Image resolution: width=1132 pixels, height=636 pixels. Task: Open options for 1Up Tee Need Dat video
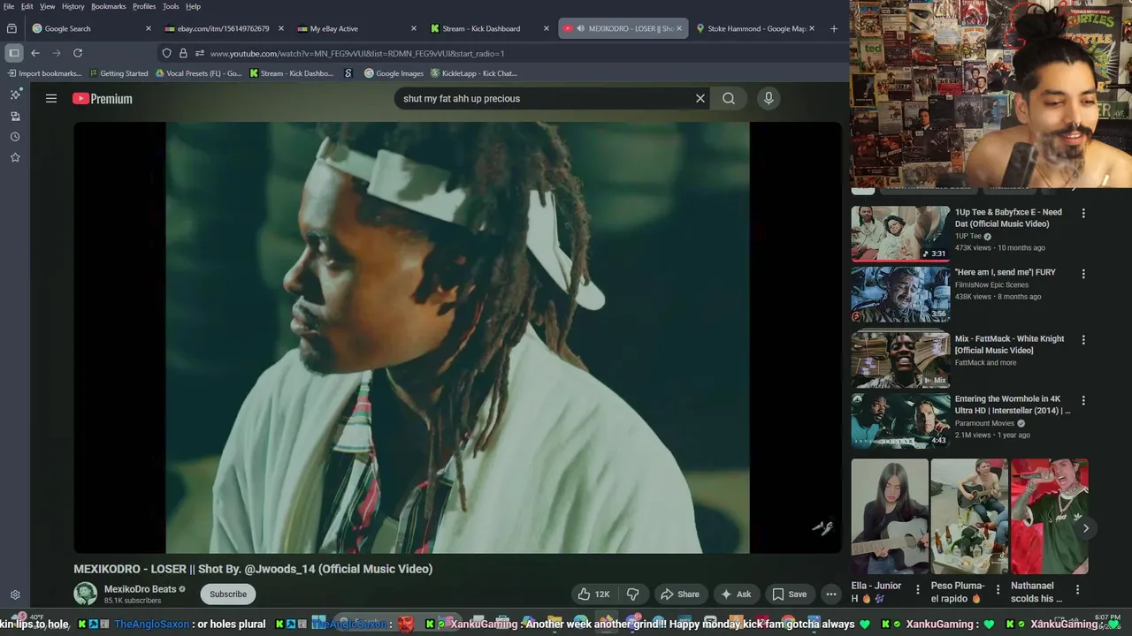(1083, 213)
